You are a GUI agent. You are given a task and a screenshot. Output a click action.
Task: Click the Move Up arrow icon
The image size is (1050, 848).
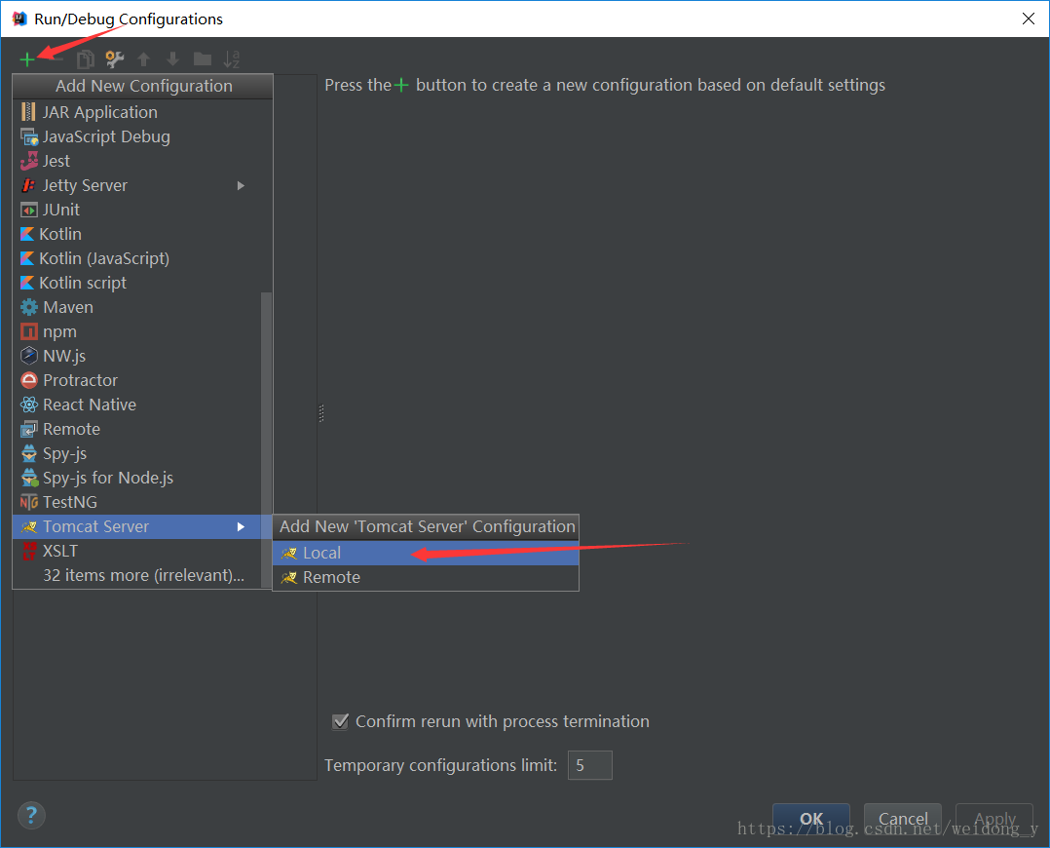click(x=143, y=59)
